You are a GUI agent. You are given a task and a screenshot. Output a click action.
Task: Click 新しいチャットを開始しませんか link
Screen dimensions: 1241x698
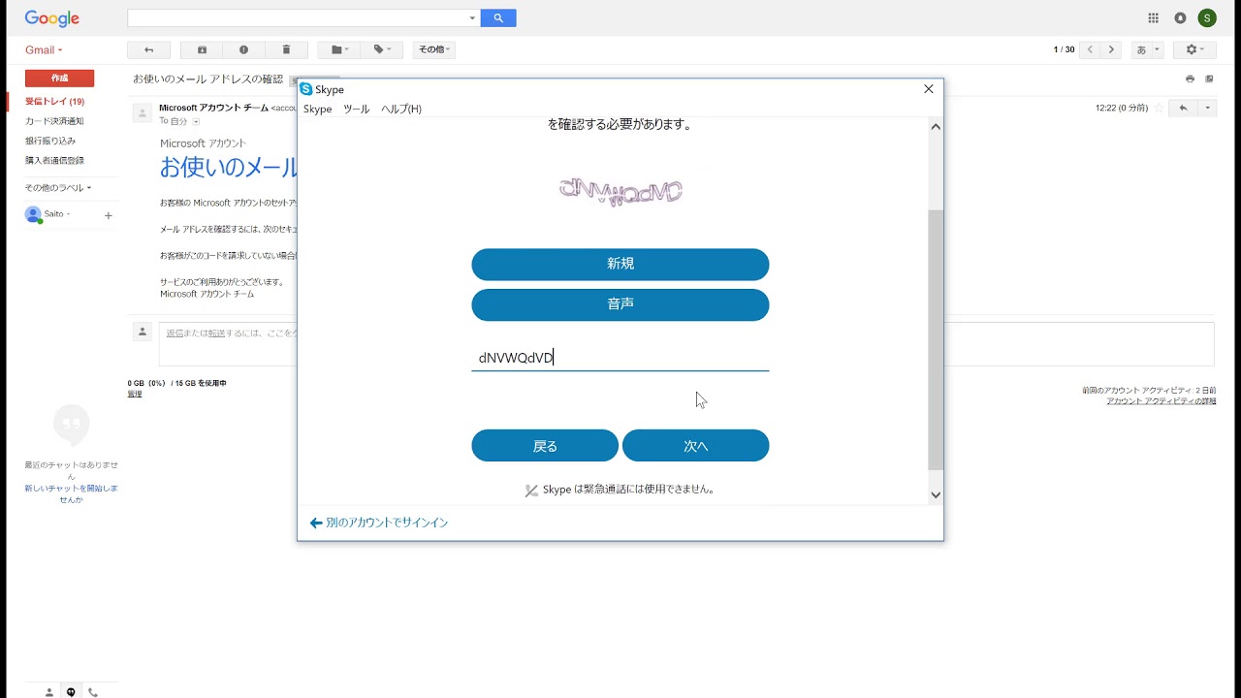click(71, 493)
